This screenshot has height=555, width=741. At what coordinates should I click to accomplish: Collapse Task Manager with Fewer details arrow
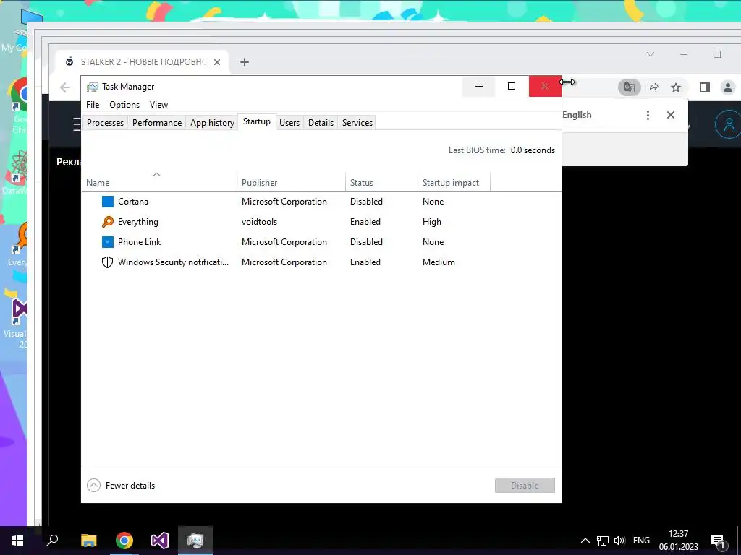[x=93, y=485]
